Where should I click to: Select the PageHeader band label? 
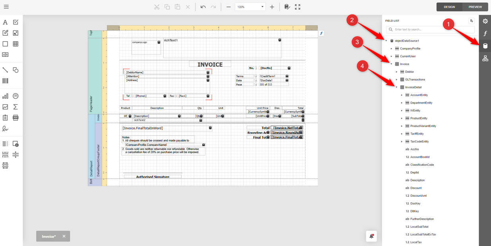pos(91,104)
